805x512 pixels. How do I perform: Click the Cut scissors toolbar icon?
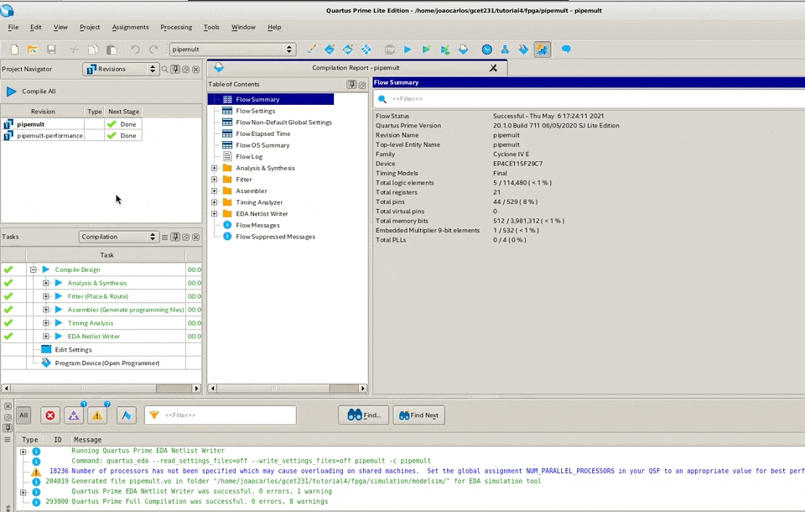coord(75,50)
